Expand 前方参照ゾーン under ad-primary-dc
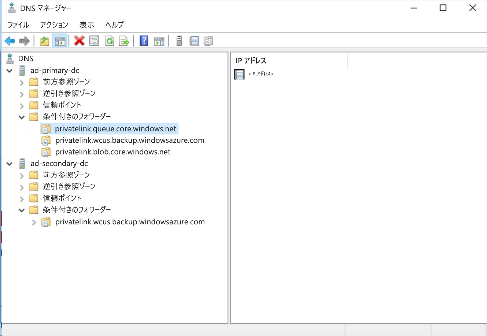 coord(22,82)
